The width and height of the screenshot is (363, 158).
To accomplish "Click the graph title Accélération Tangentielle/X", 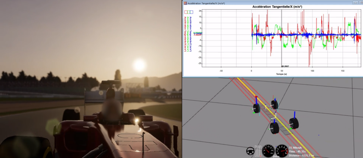I will (277, 7).
